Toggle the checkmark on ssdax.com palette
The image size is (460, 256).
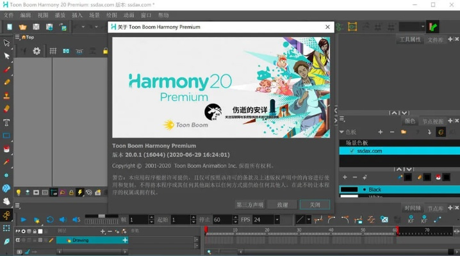tap(352, 151)
